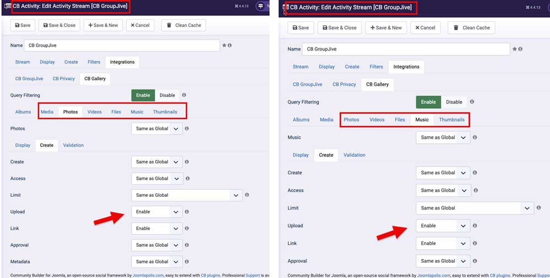Click info icon beside Name in Music screenshot

coord(520,49)
